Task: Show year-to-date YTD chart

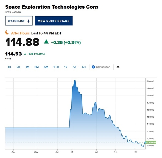Action: pyautogui.click(x=56, y=67)
